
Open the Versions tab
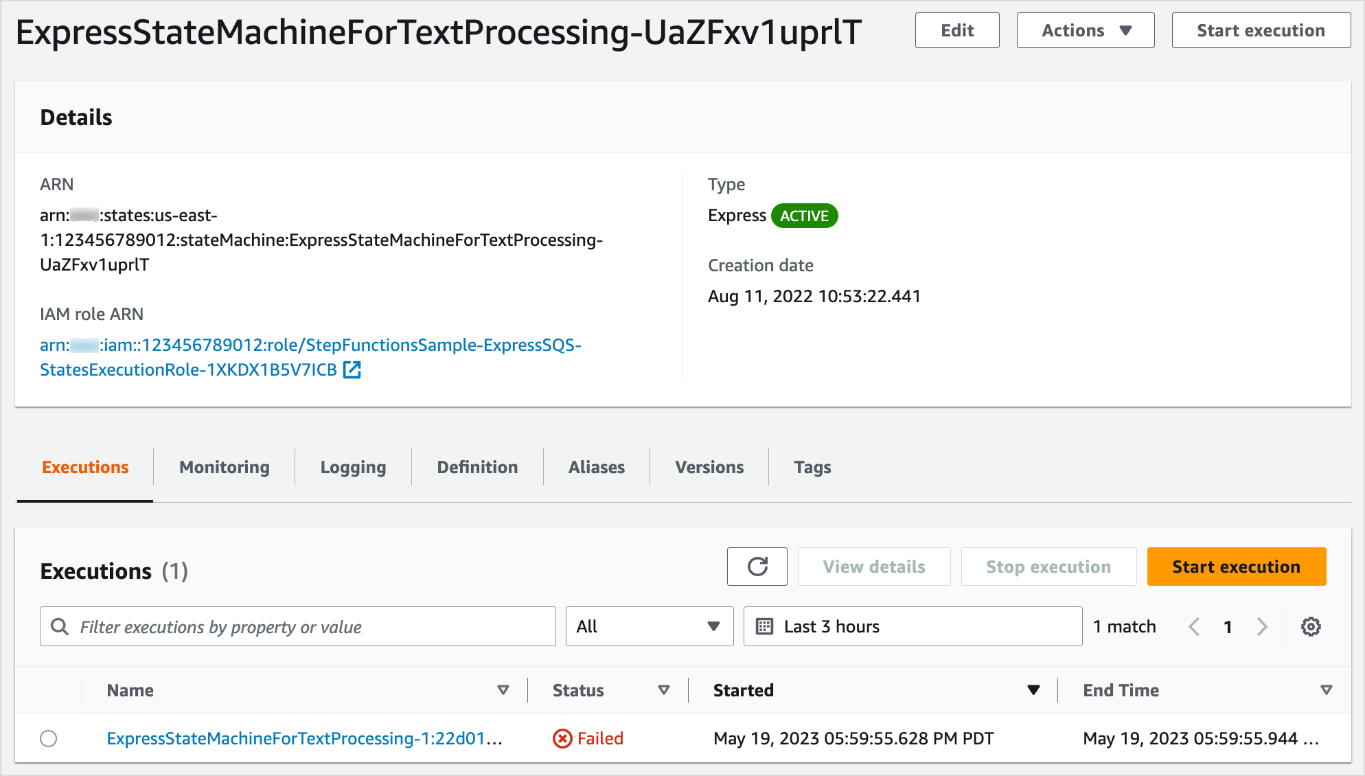click(709, 467)
